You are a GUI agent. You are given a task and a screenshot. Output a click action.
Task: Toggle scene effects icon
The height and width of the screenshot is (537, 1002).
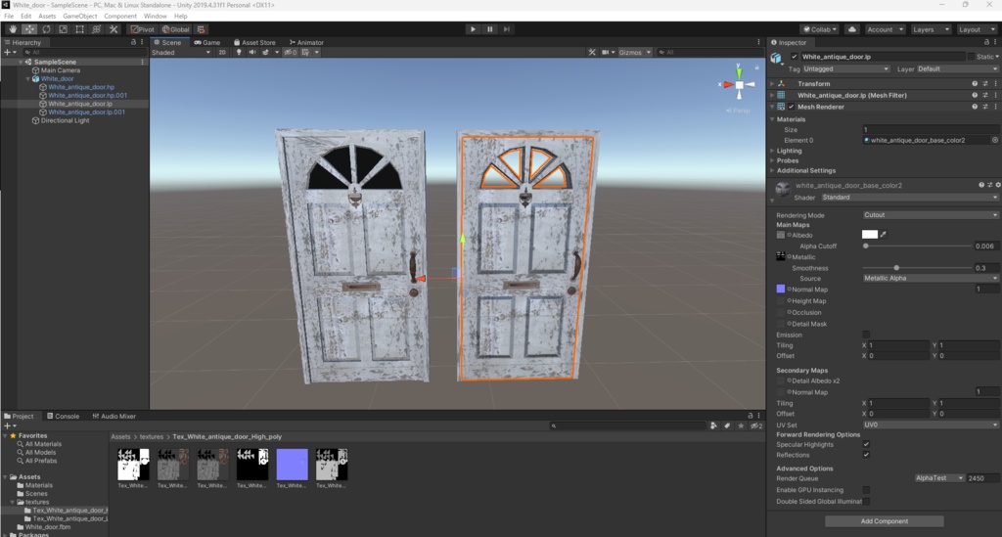click(266, 53)
